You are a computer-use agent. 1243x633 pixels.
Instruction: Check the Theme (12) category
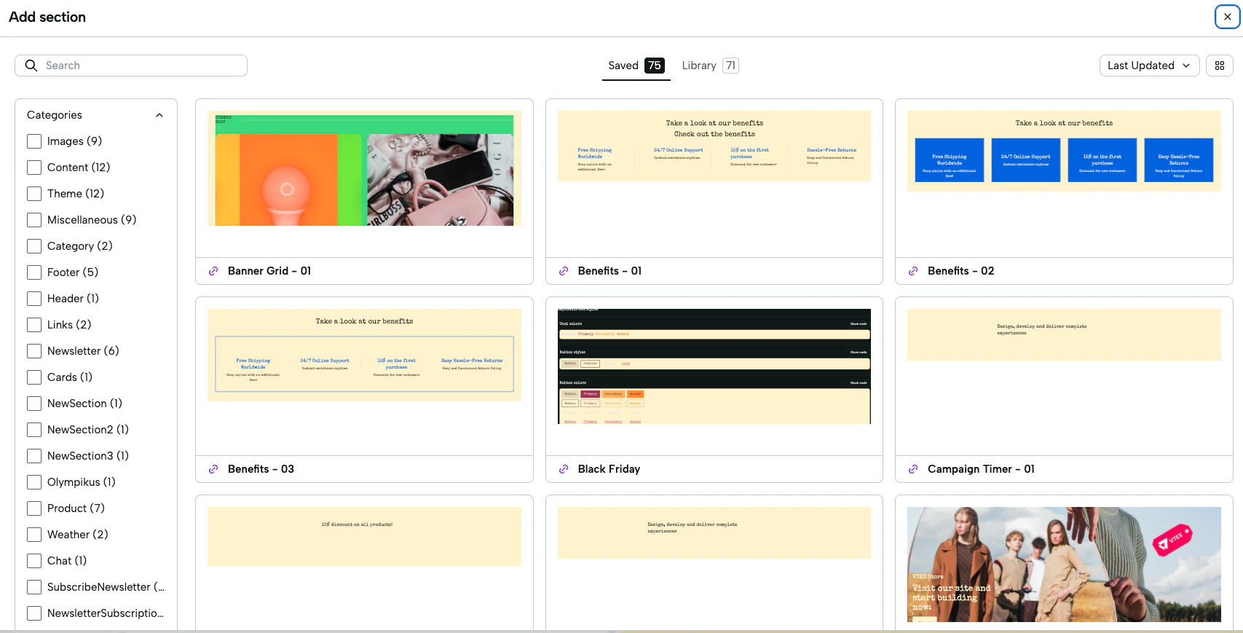point(34,194)
